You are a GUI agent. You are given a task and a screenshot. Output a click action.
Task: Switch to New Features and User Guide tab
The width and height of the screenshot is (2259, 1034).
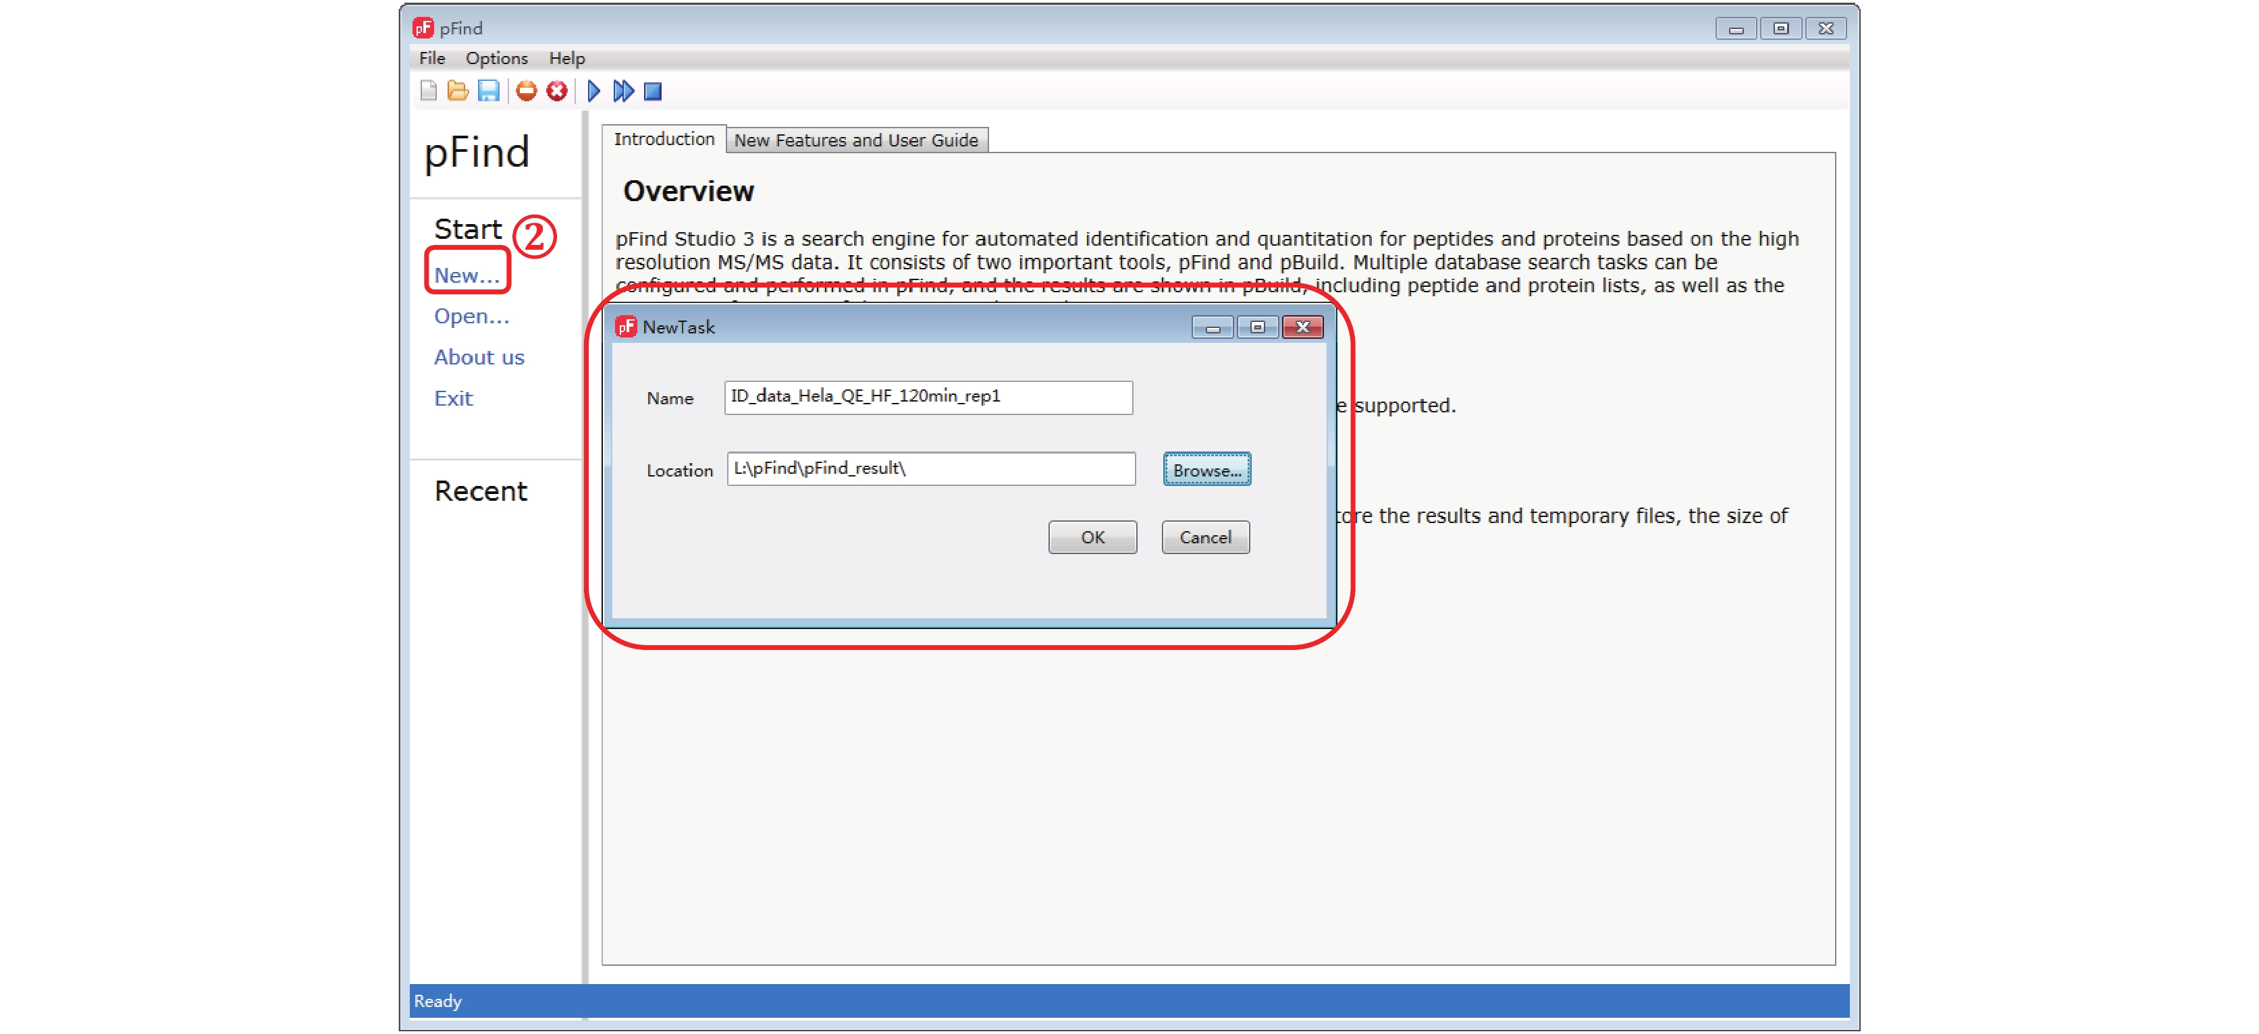[856, 140]
